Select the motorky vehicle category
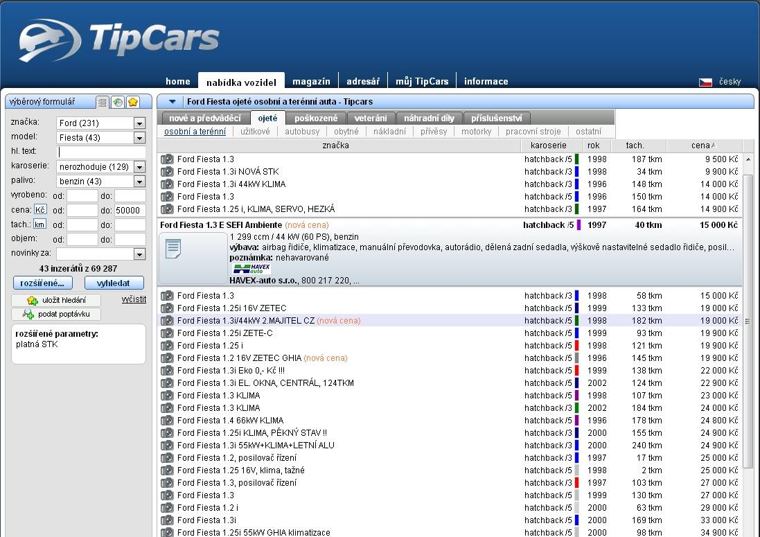 [x=477, y=132]
